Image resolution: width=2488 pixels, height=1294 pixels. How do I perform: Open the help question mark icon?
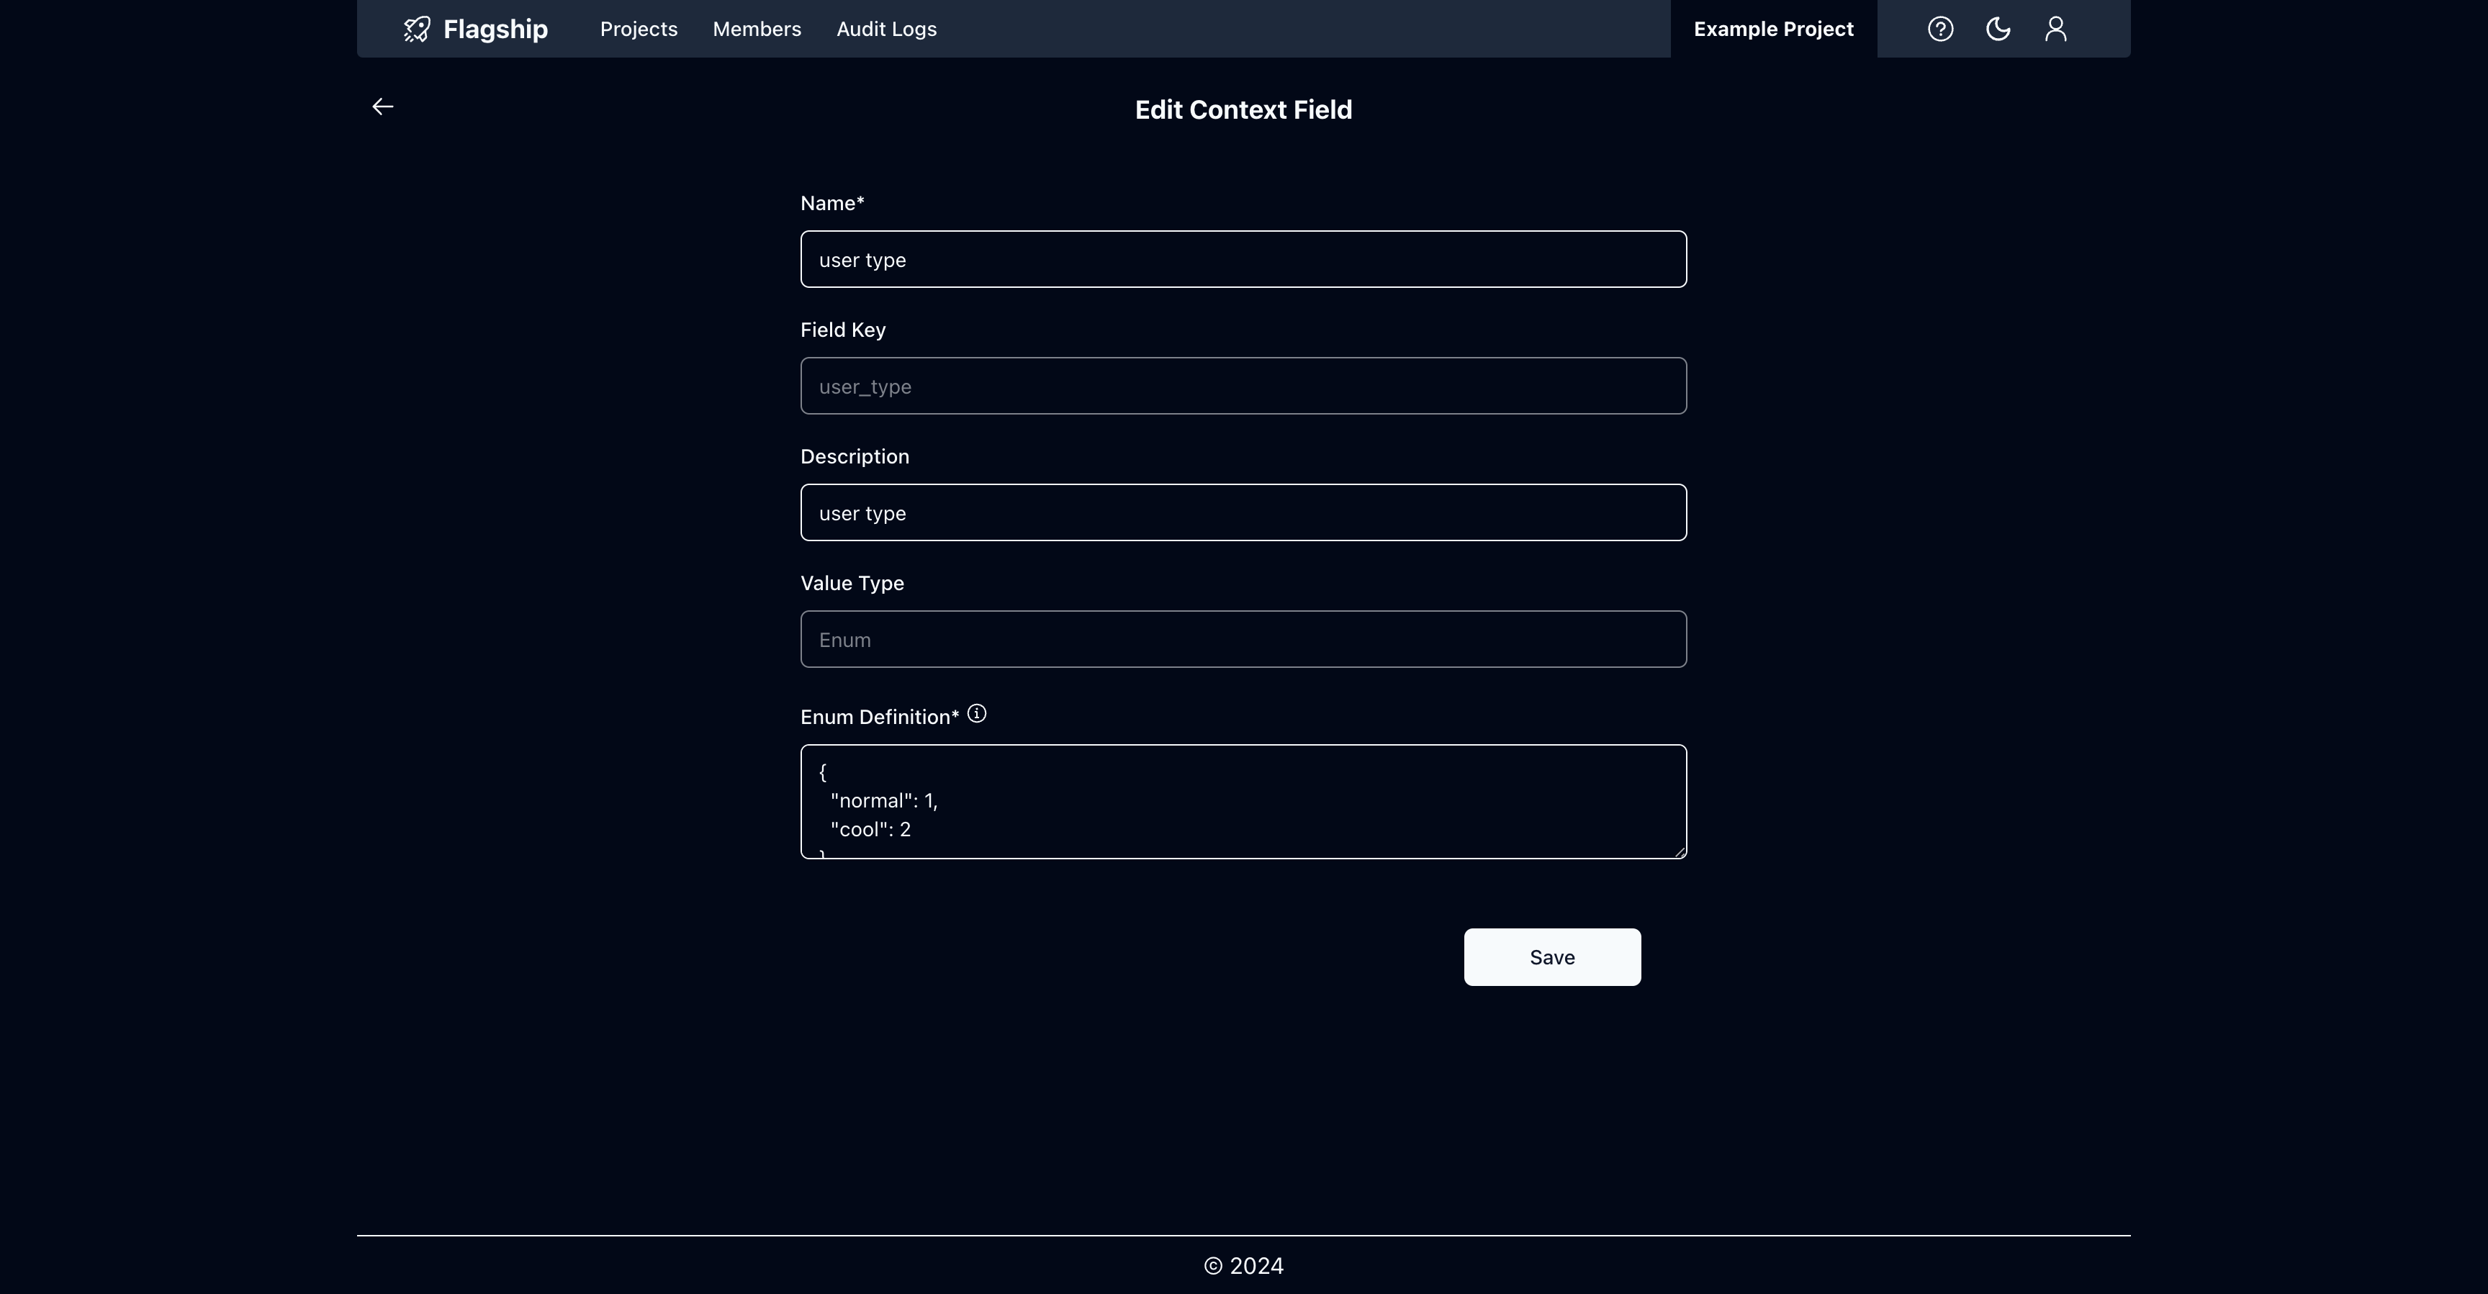click(1940, 29)
